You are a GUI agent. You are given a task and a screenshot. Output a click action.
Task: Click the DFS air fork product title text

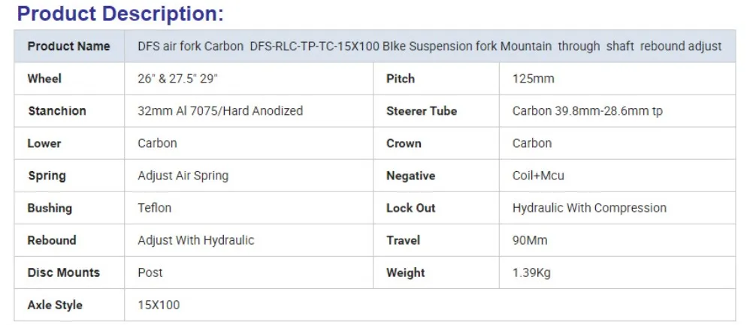[429, 47]
